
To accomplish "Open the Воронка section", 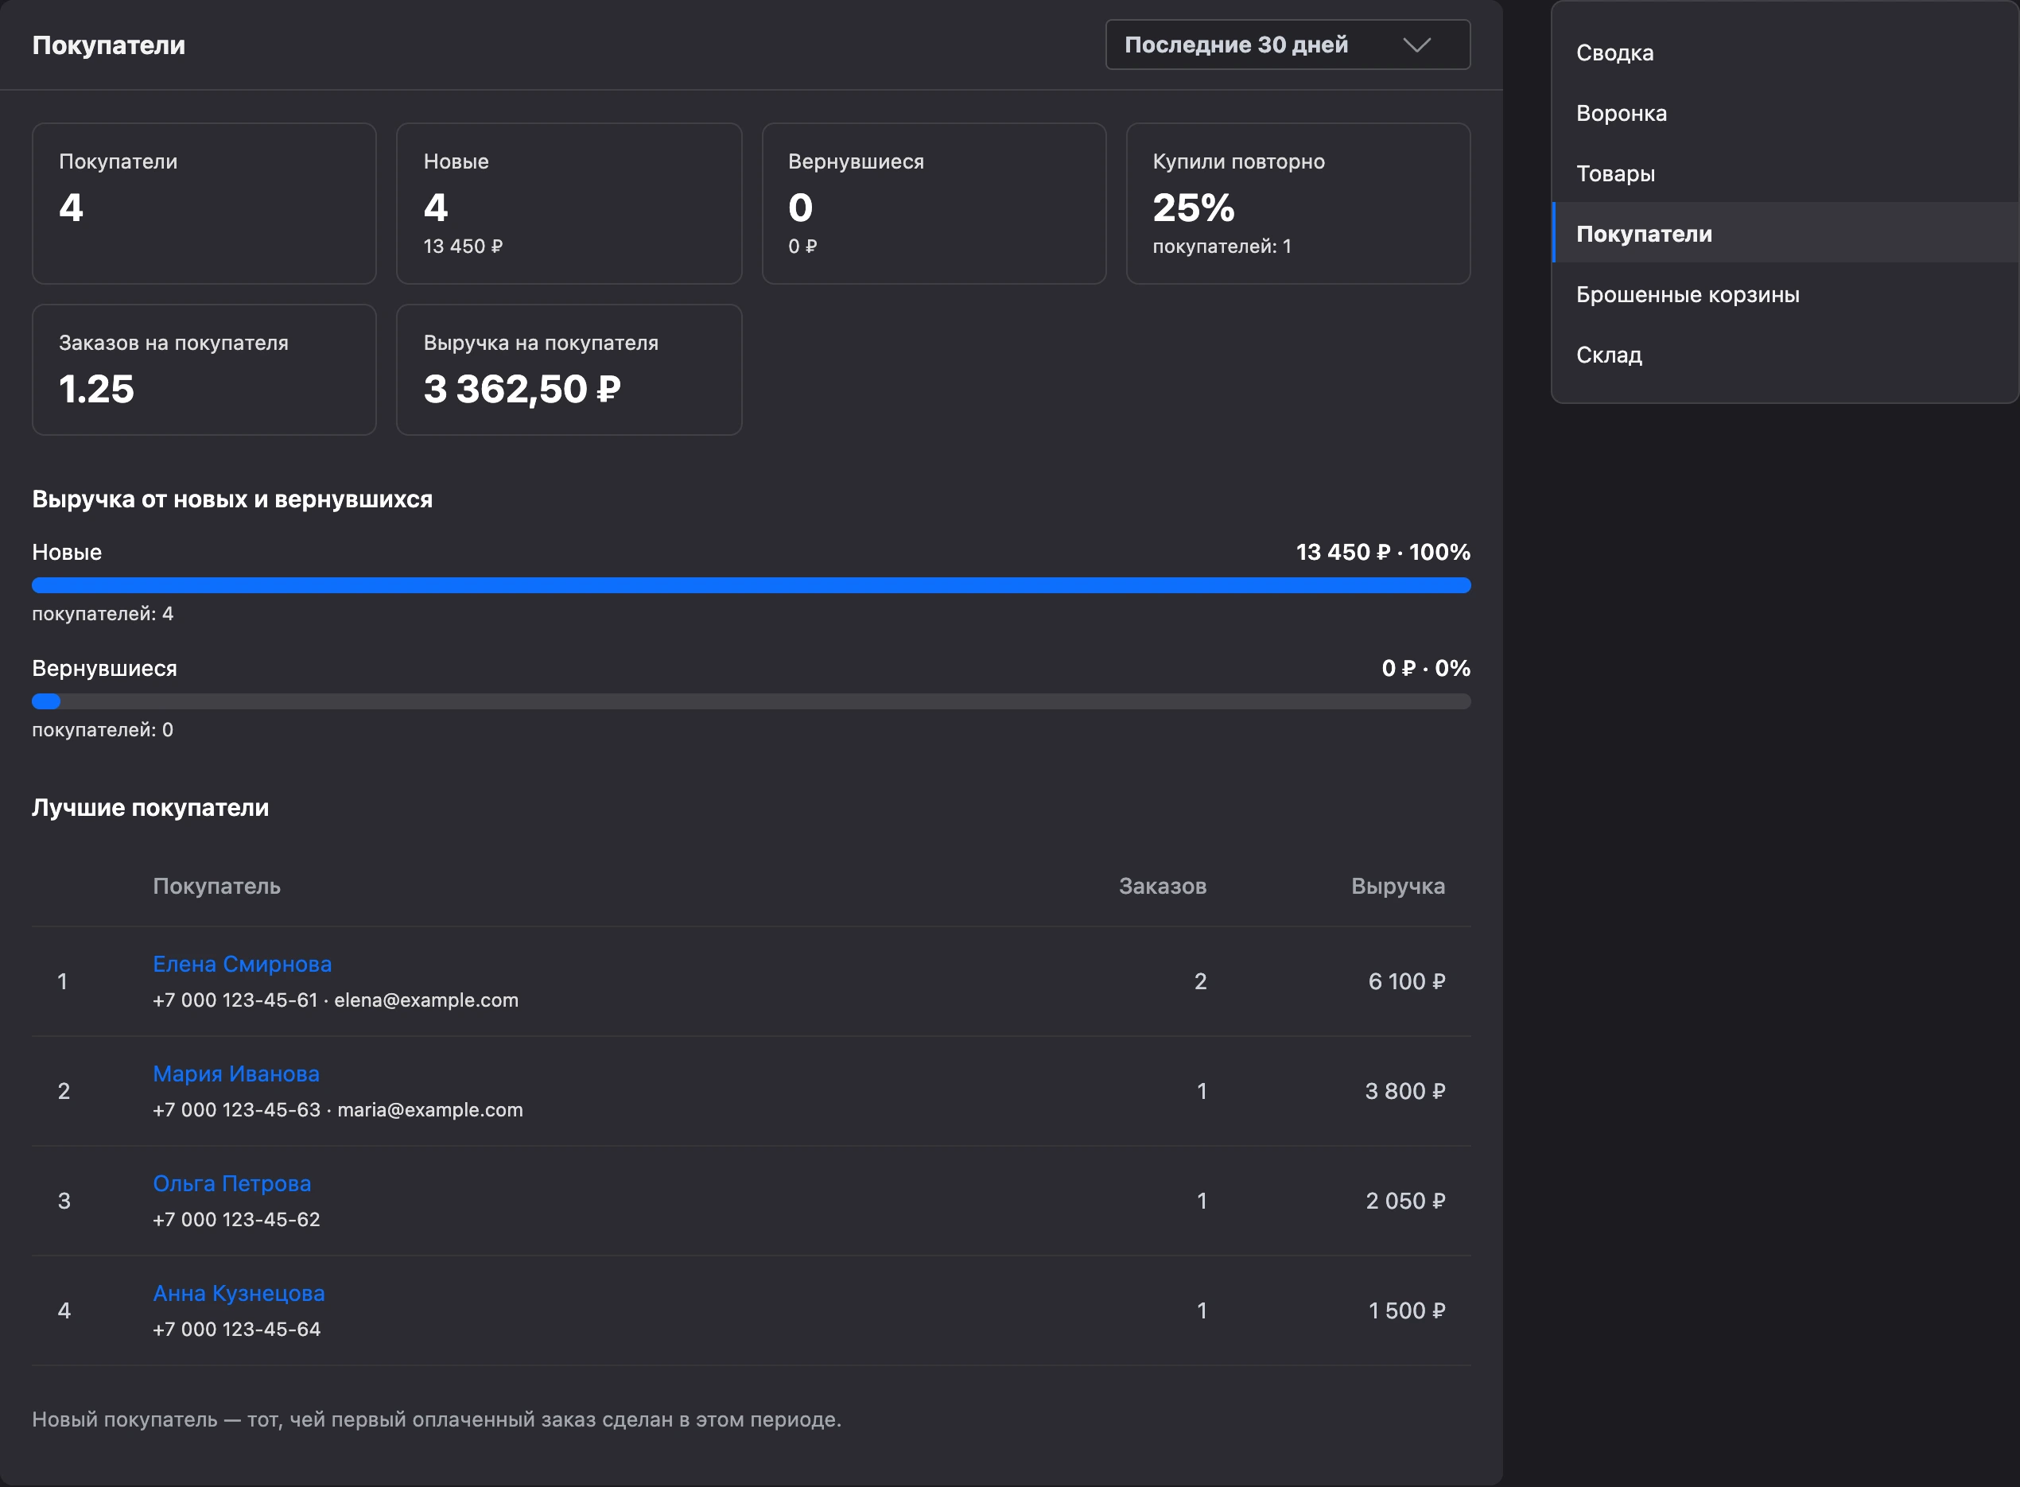I will pos(1784,112).
